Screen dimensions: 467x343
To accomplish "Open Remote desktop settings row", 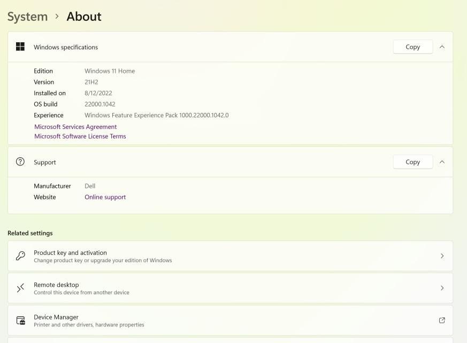I will pos(230,288).
